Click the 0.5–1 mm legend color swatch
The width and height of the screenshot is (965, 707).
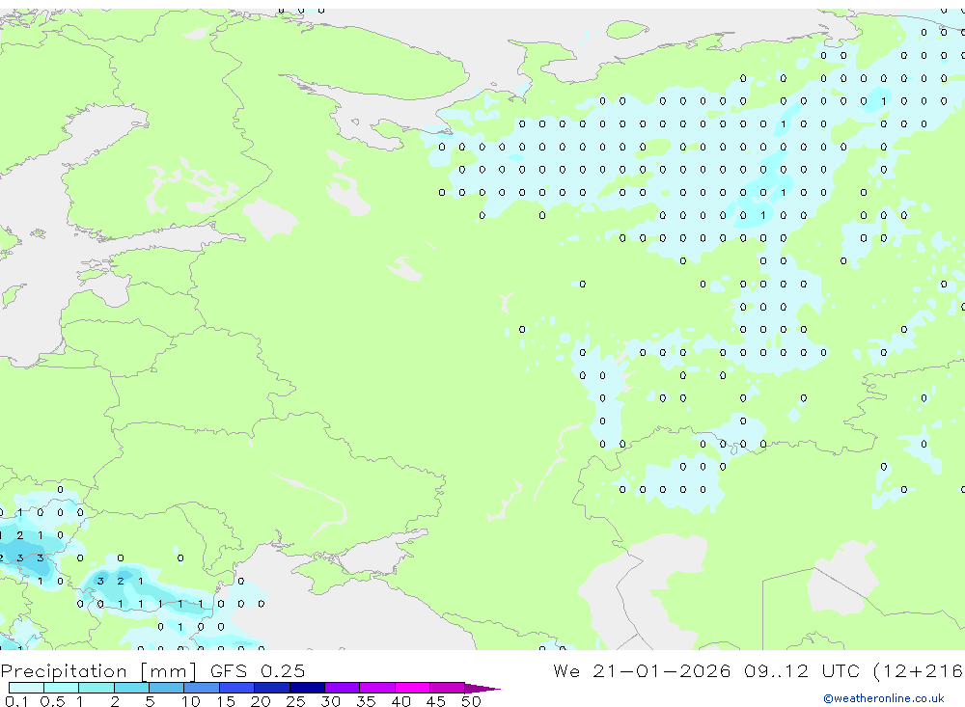click(62, 688)
